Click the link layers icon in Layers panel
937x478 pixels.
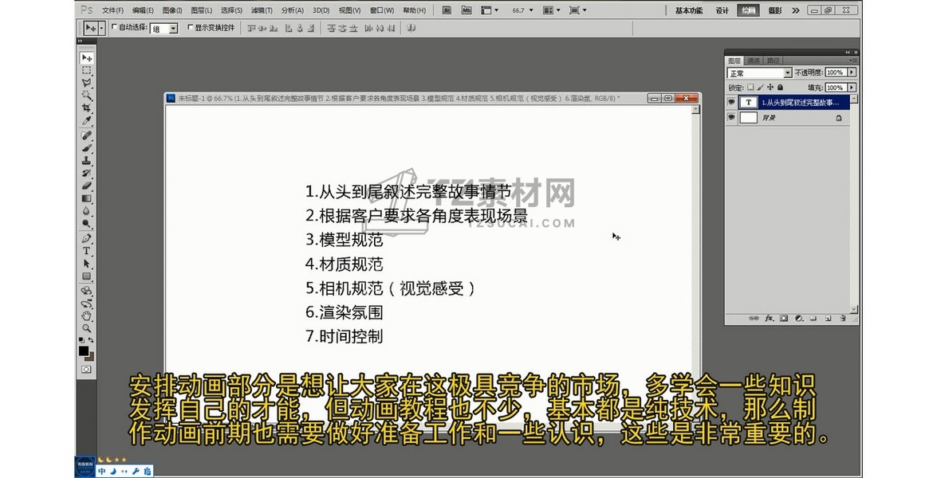(x=754, y=319)
